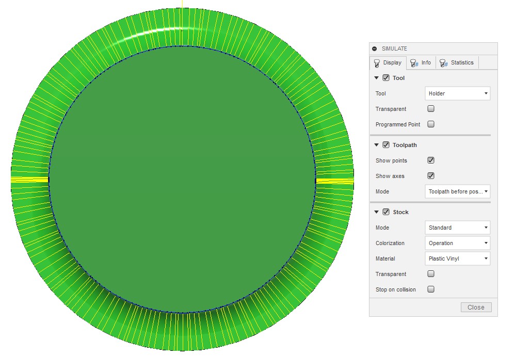Disable the Show points checkbox

coord(431,160)
